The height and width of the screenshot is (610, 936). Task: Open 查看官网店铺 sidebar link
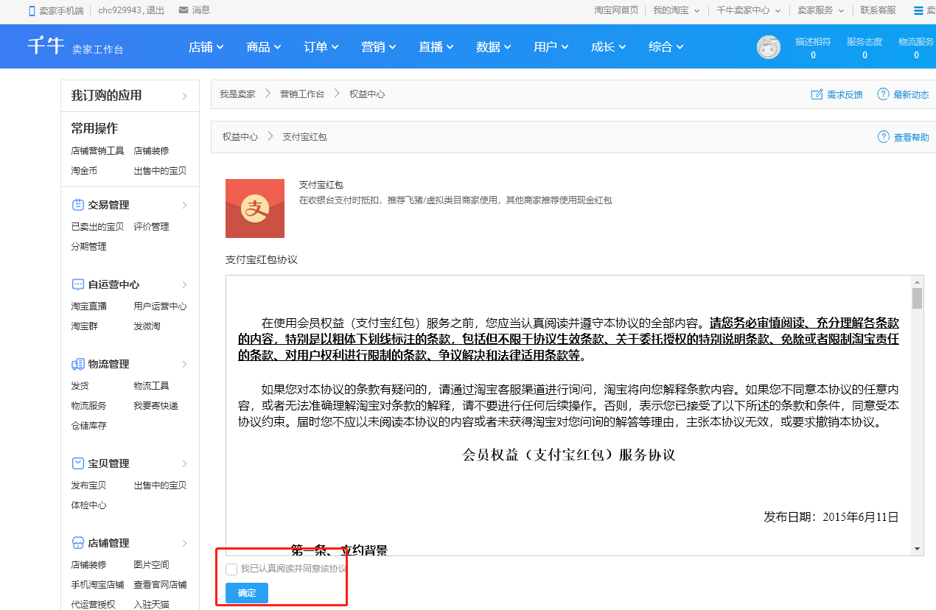[160, 584]
